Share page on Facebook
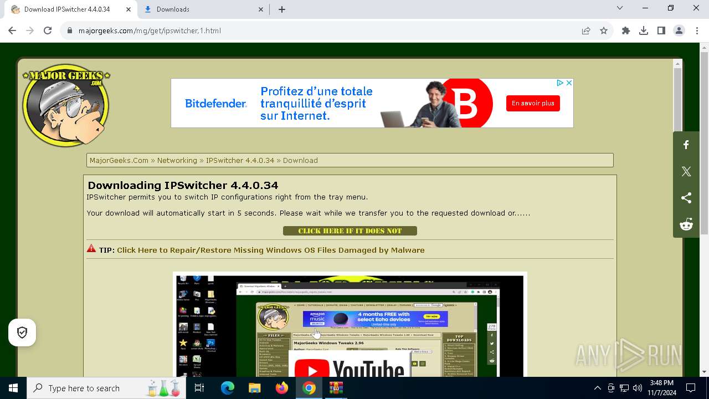The image size is (709, 399). click(686, 145)
